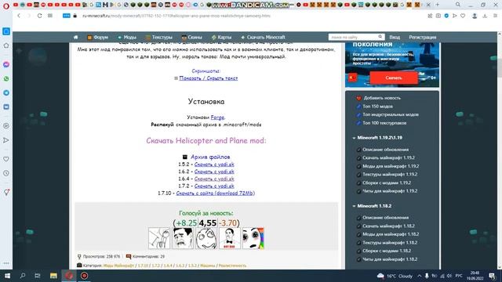Close the currently active tab

click(x=428, y=5)
